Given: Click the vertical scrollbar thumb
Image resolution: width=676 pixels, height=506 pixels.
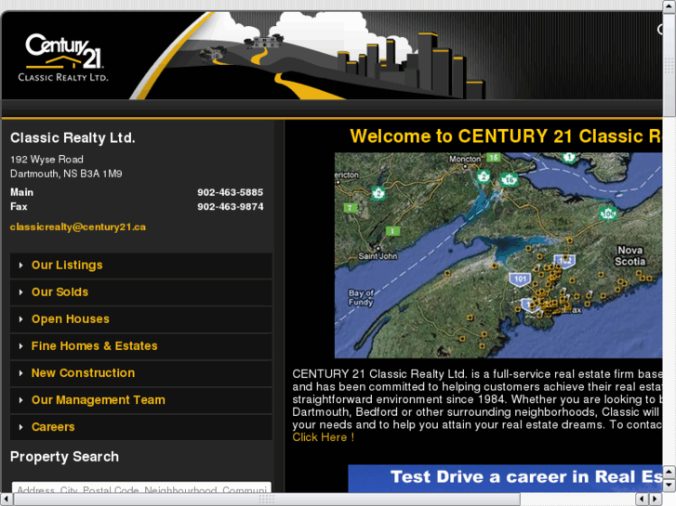Looking at the screenshot, I should coord(669,65).
